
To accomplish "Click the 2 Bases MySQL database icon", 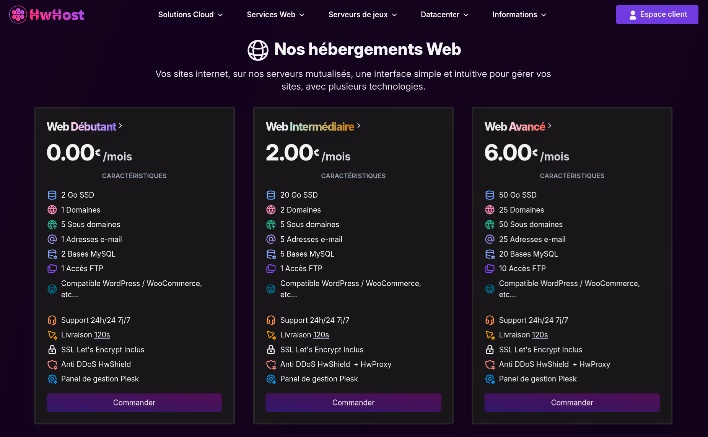I will click(52, 254).
